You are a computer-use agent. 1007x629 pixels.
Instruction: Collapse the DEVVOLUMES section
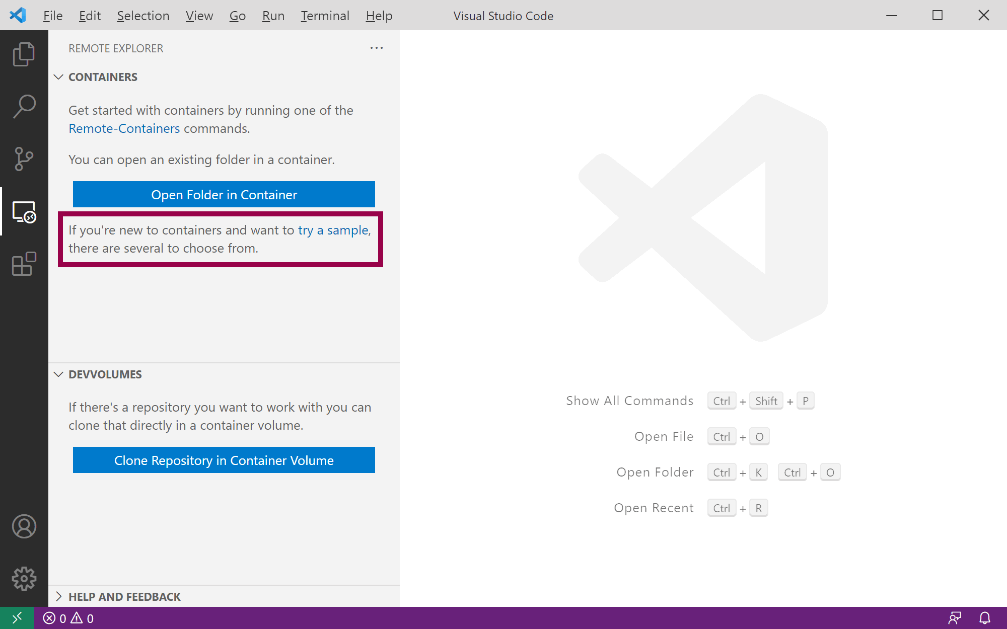[59, 374]
